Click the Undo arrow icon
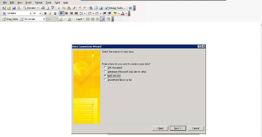The image size is (262, 137). tap(80, 8)
